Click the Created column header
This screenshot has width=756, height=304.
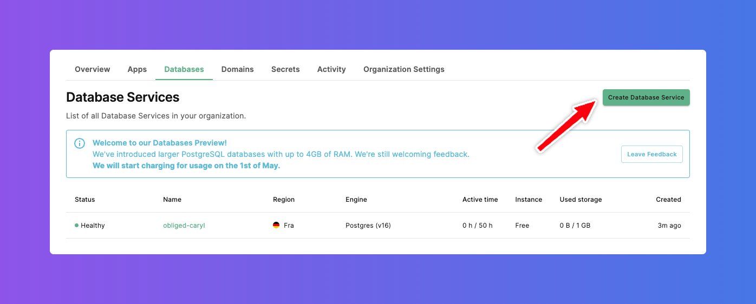(x=668, y=200)
